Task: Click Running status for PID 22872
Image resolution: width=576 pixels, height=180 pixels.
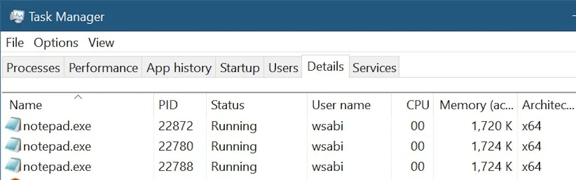Action: [234, 126]
